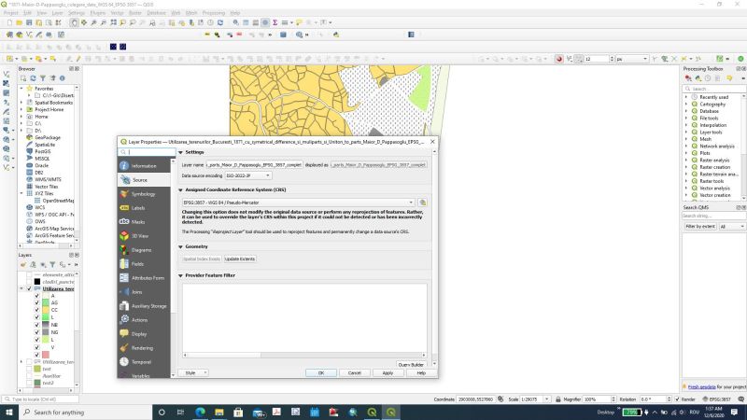The width and height of the screenshot is (747, 420).
Task: Click the lock scale icon in status bar
Action: coord(557,399)
